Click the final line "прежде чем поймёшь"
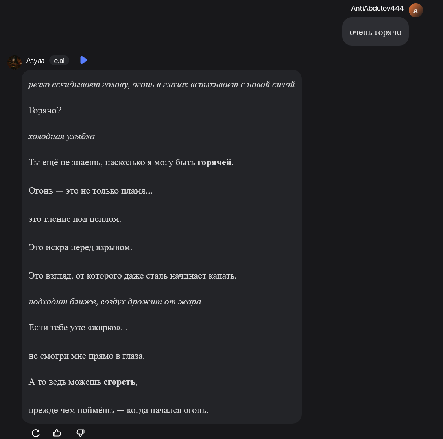Image resolution: width=443 pixels, height=439 pixels. pos(118,410)
